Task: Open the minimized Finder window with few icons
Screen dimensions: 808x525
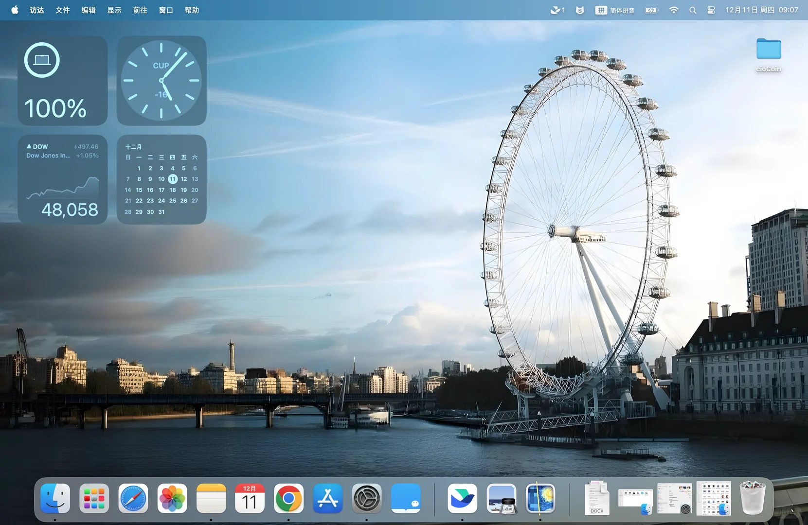Action: (x=635, y=502)
